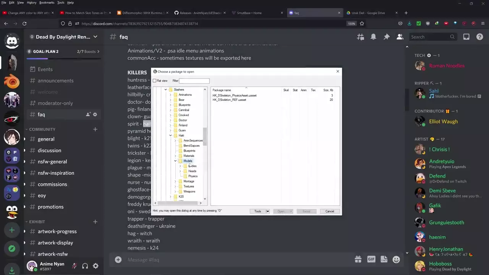Open the Discord pinned messages icon
Screen dimensions: 489x275
387,37
